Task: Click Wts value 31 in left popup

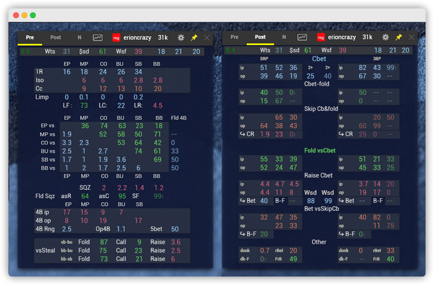Action: (x=66, y=52)
